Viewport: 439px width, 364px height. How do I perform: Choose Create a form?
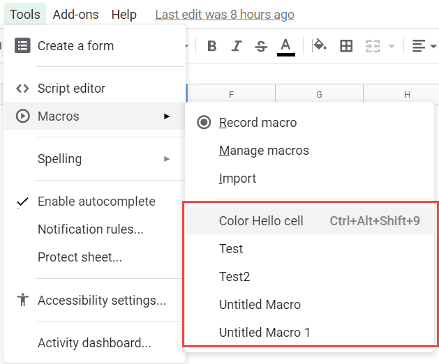(95, 46)
